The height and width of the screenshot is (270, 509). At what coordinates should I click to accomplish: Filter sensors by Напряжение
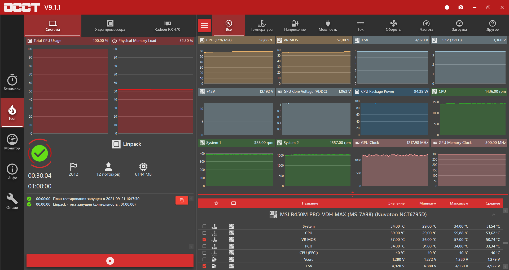click(295, 25)
